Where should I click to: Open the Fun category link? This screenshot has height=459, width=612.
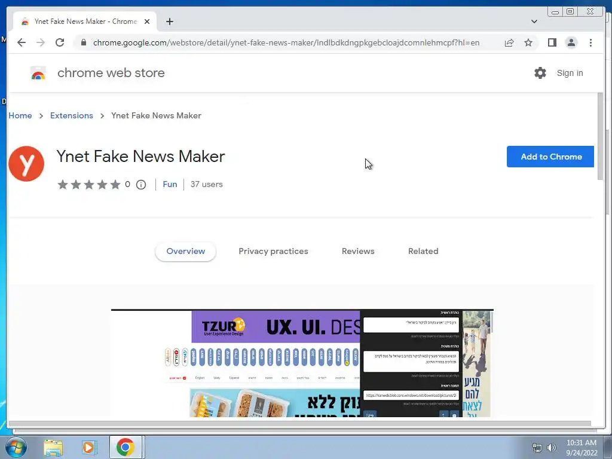coord(170,184)
